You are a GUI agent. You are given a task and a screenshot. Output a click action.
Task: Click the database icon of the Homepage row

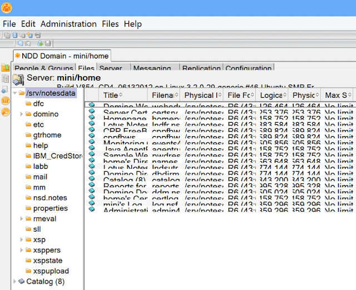[x=91, y=117]
